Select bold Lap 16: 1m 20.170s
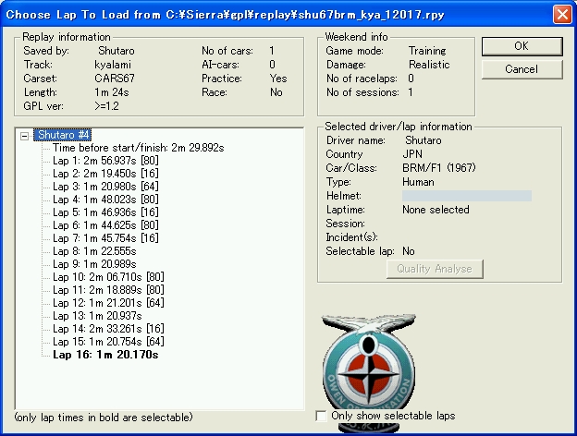 106,355
